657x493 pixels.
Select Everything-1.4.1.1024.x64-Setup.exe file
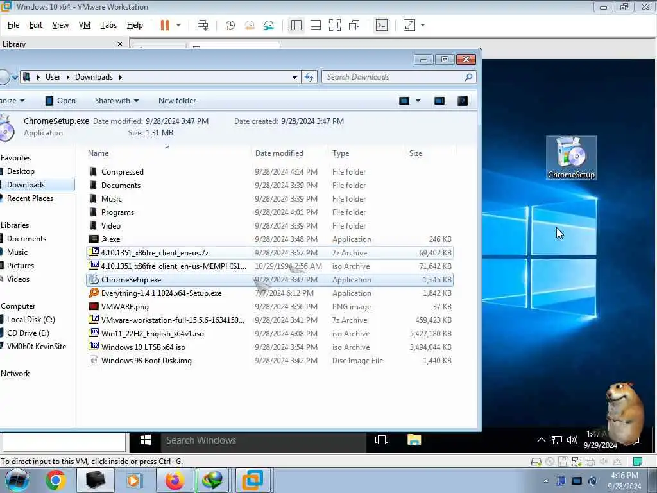(x=269, y=293)
